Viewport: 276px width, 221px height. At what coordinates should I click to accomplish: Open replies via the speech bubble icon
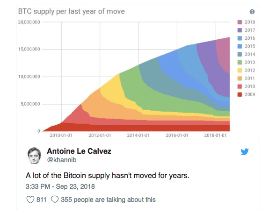click(55, 200)
